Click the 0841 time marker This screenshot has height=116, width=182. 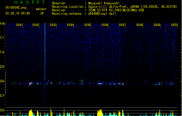(20, 25)
